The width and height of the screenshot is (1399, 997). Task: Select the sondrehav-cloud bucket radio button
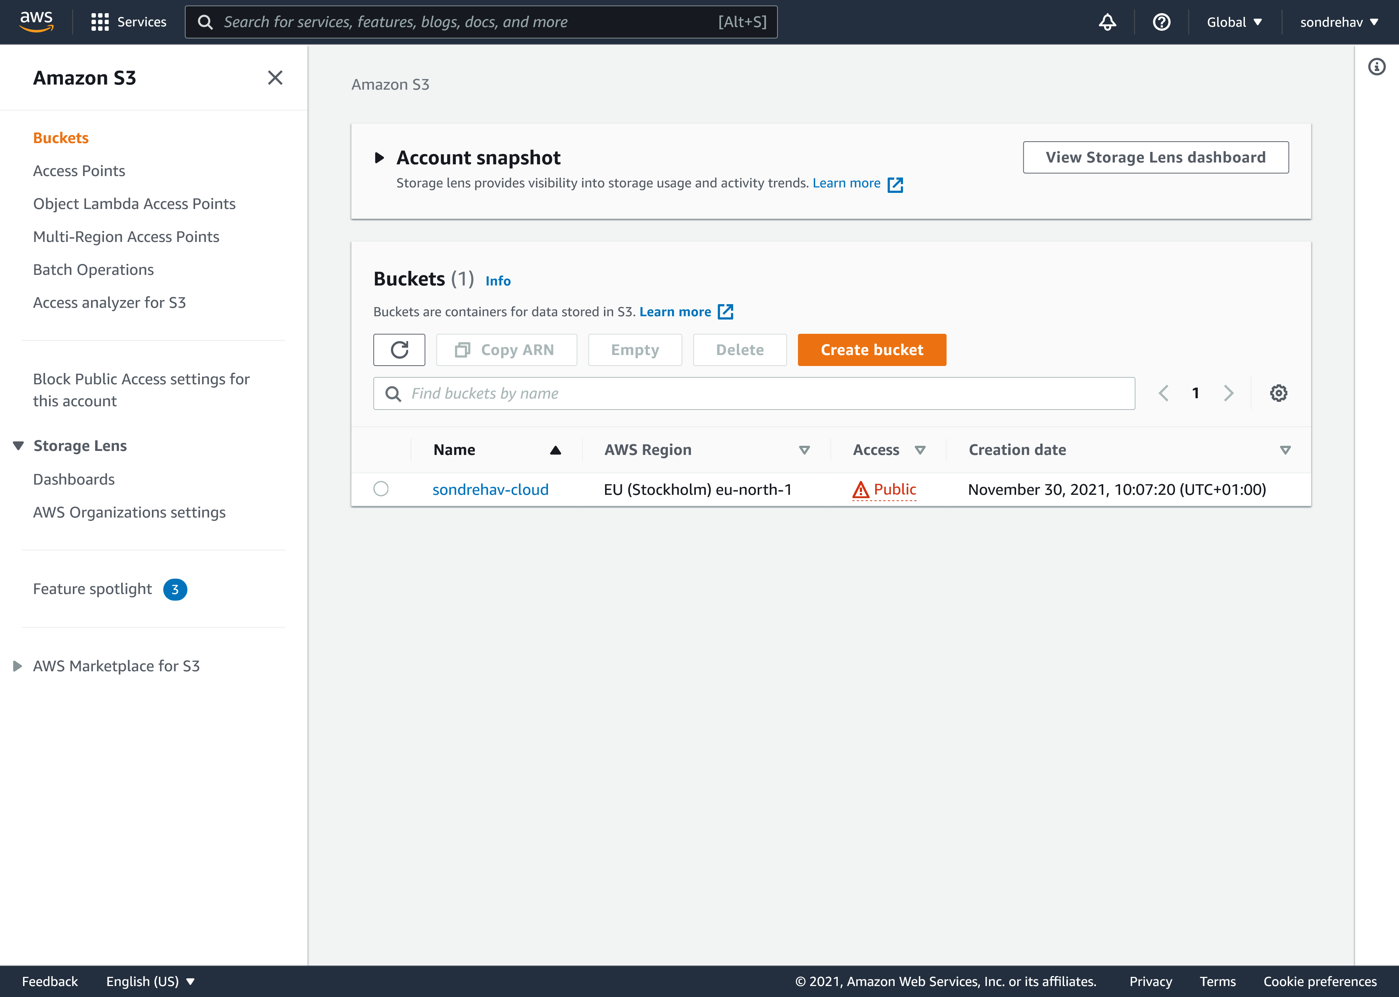[381, 489]
